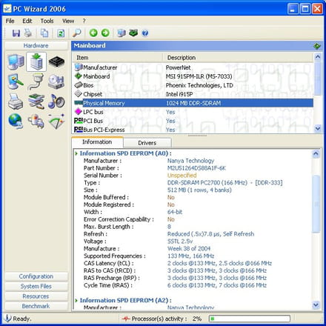The width and height of the screenshot is (326, 326).
Task: Select the Mainboard MSI 915PM-ILR row
Action: click(193, 76)
